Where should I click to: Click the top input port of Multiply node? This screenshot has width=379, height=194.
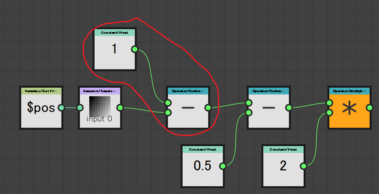[x=329, y=103]
